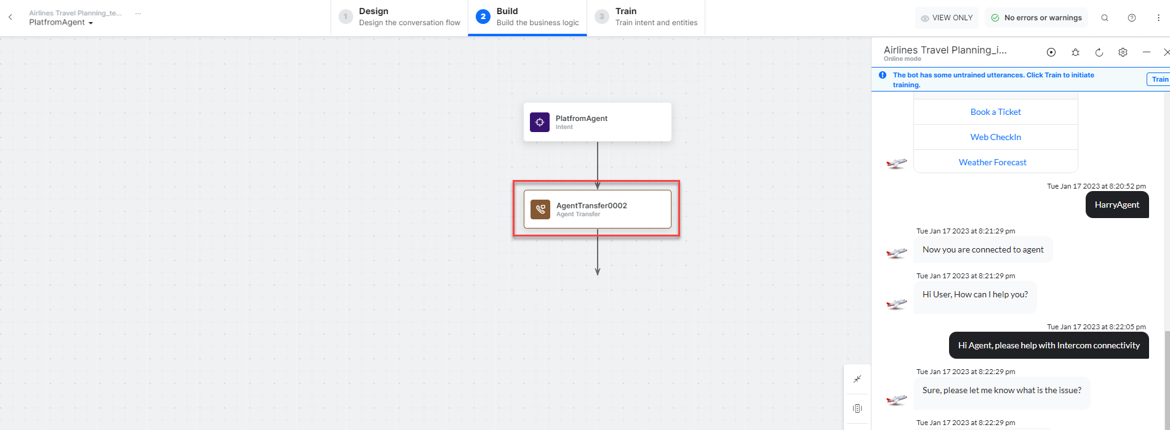The image size is (1170, 430).
Task: Click the node alignment icon on canvas toolbar
Action: click(857, 408)
